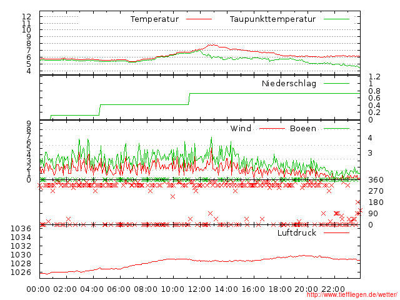Select the Wind legend label
This screenshot has width=400, height=300.
coord(241,128)
